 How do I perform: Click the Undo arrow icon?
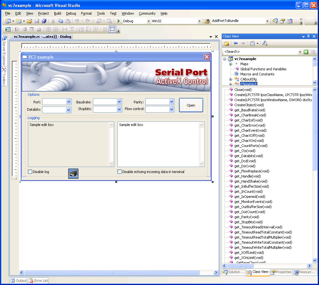[77, 21]
